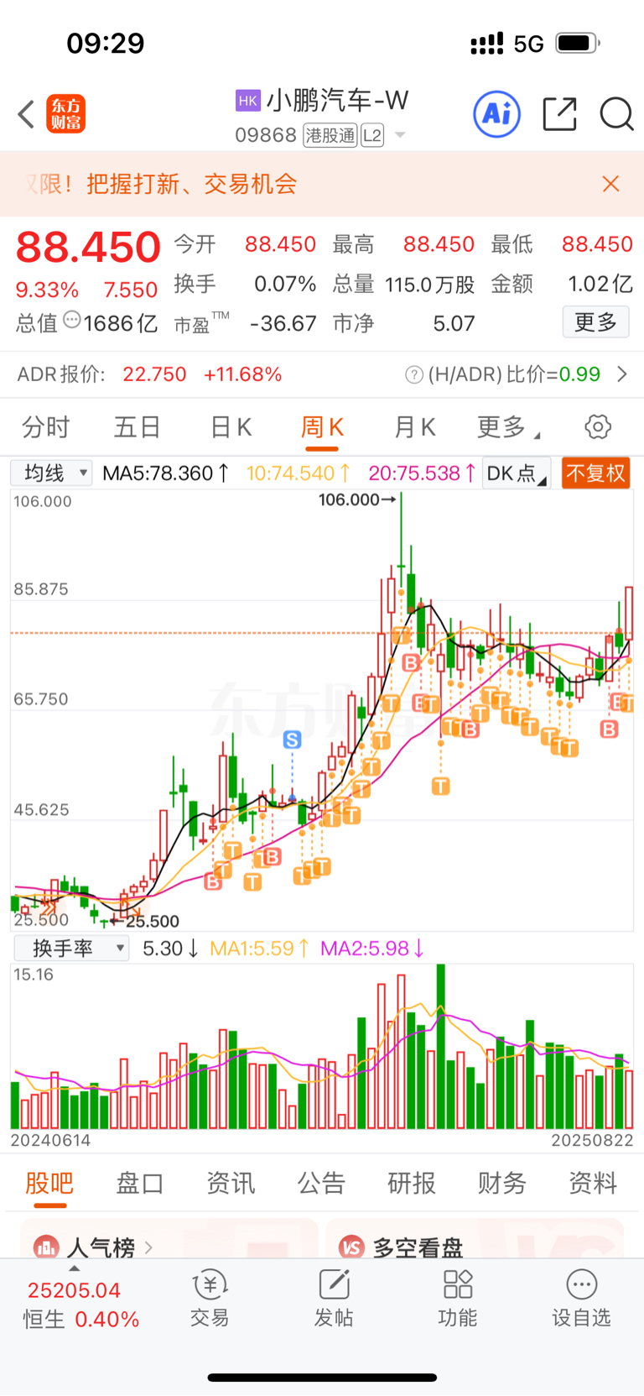Tap the 总值 info face icon
The width and height of the screenshot is (644, 1396).
click(72, 320)
